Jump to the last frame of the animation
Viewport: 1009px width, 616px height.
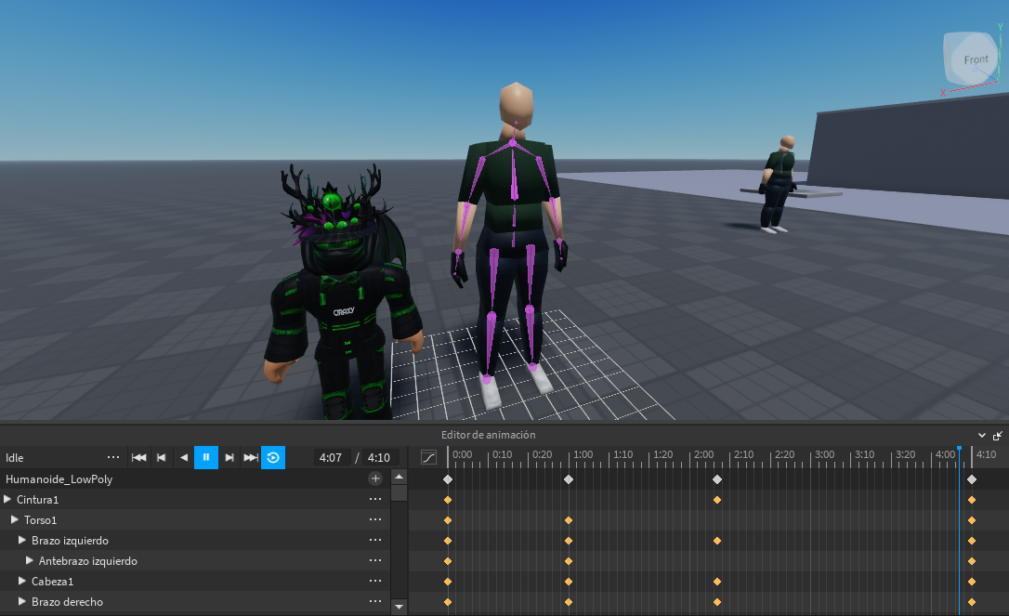(x=250, y=457)
